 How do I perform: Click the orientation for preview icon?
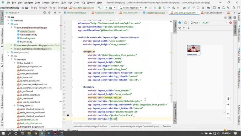point(186,23)
